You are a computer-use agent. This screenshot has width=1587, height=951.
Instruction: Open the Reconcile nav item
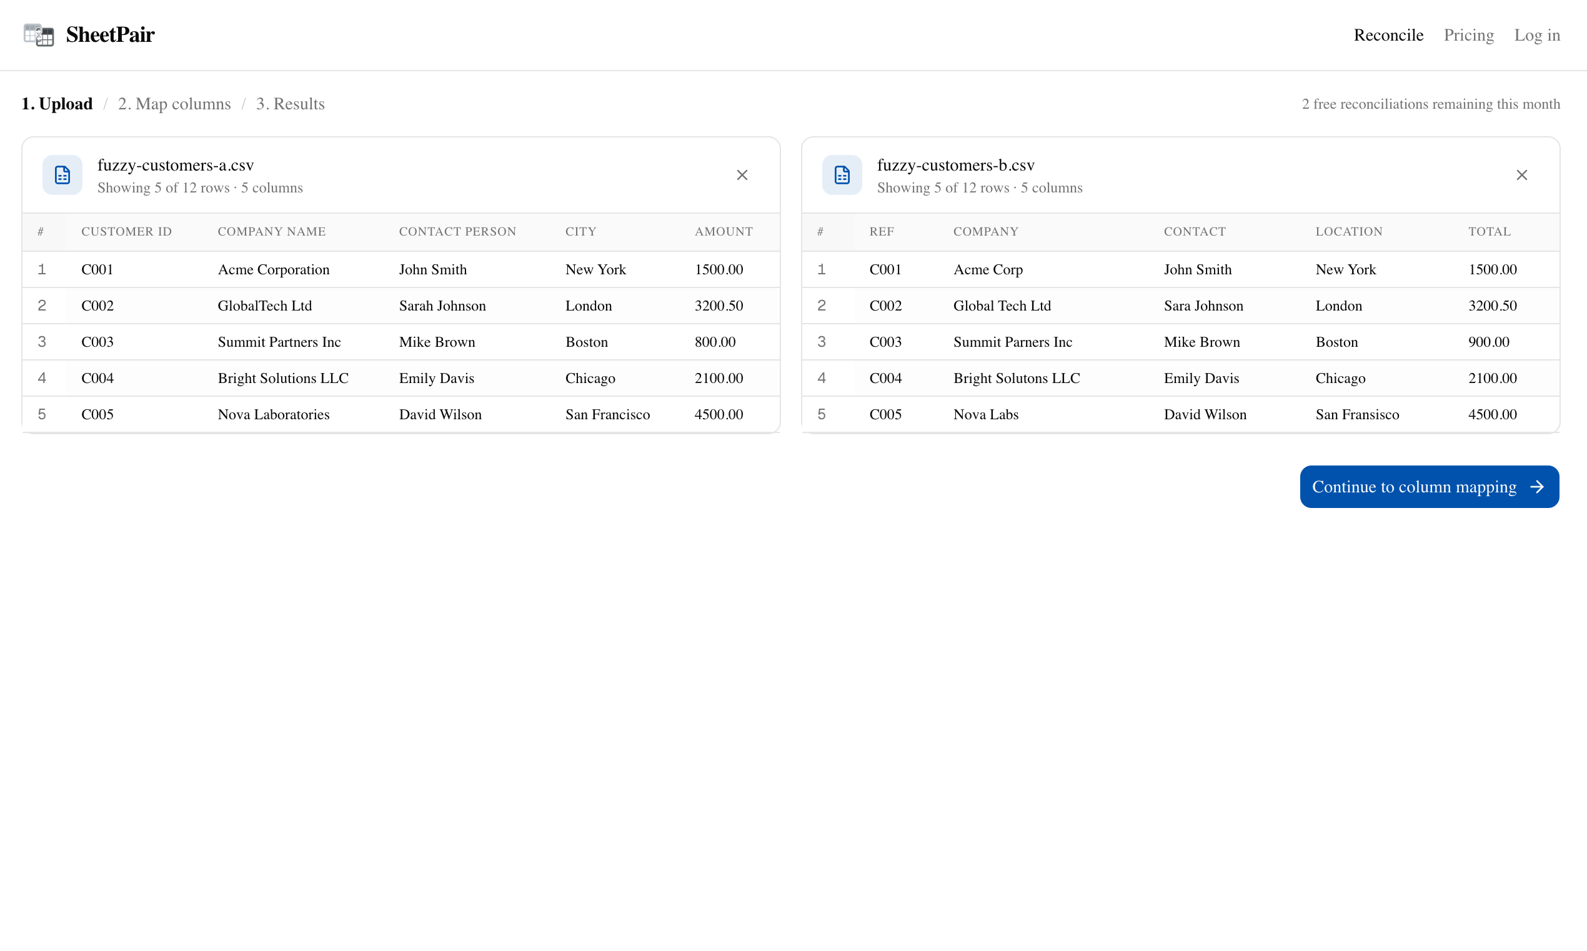click(x=1388, y=34)
